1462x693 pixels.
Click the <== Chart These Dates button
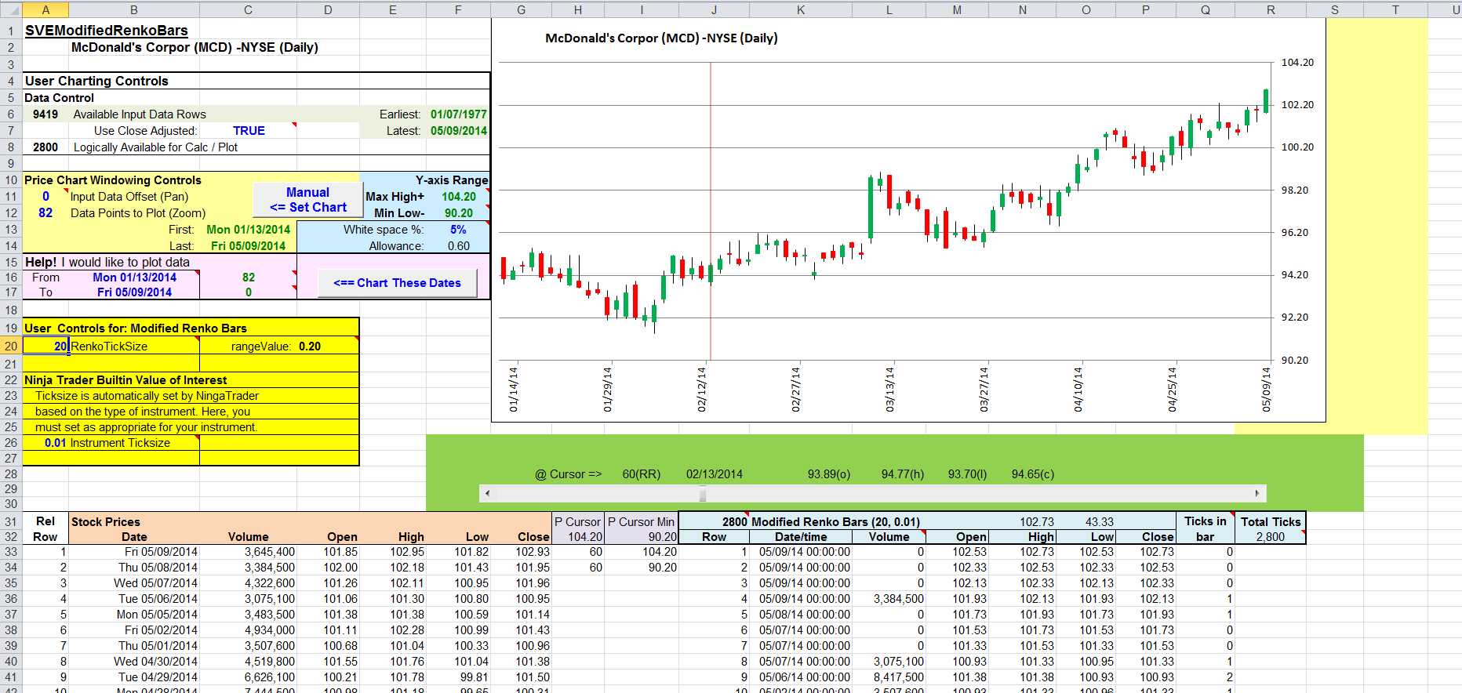pos(397,283)
